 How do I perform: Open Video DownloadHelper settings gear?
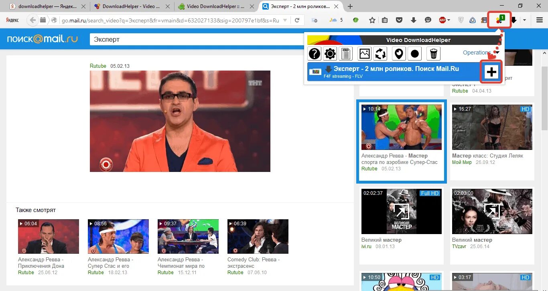330,53
